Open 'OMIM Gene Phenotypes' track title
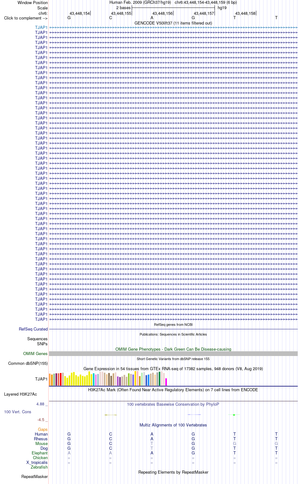The width and height of the screenshot is (298, 484). [x=173, y=349]
